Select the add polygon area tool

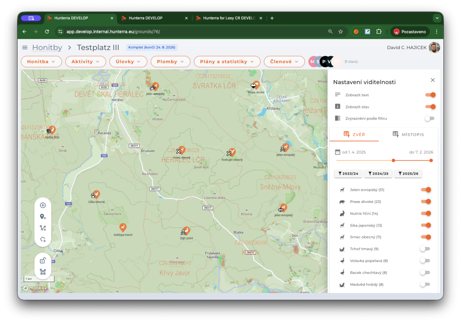[x=43, y=239]
